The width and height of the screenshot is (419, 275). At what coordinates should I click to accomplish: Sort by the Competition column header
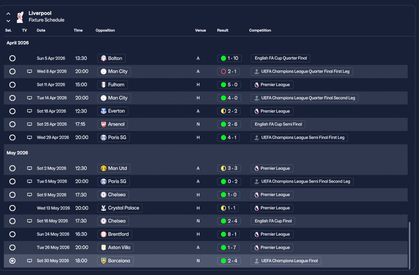click(260, 30)
